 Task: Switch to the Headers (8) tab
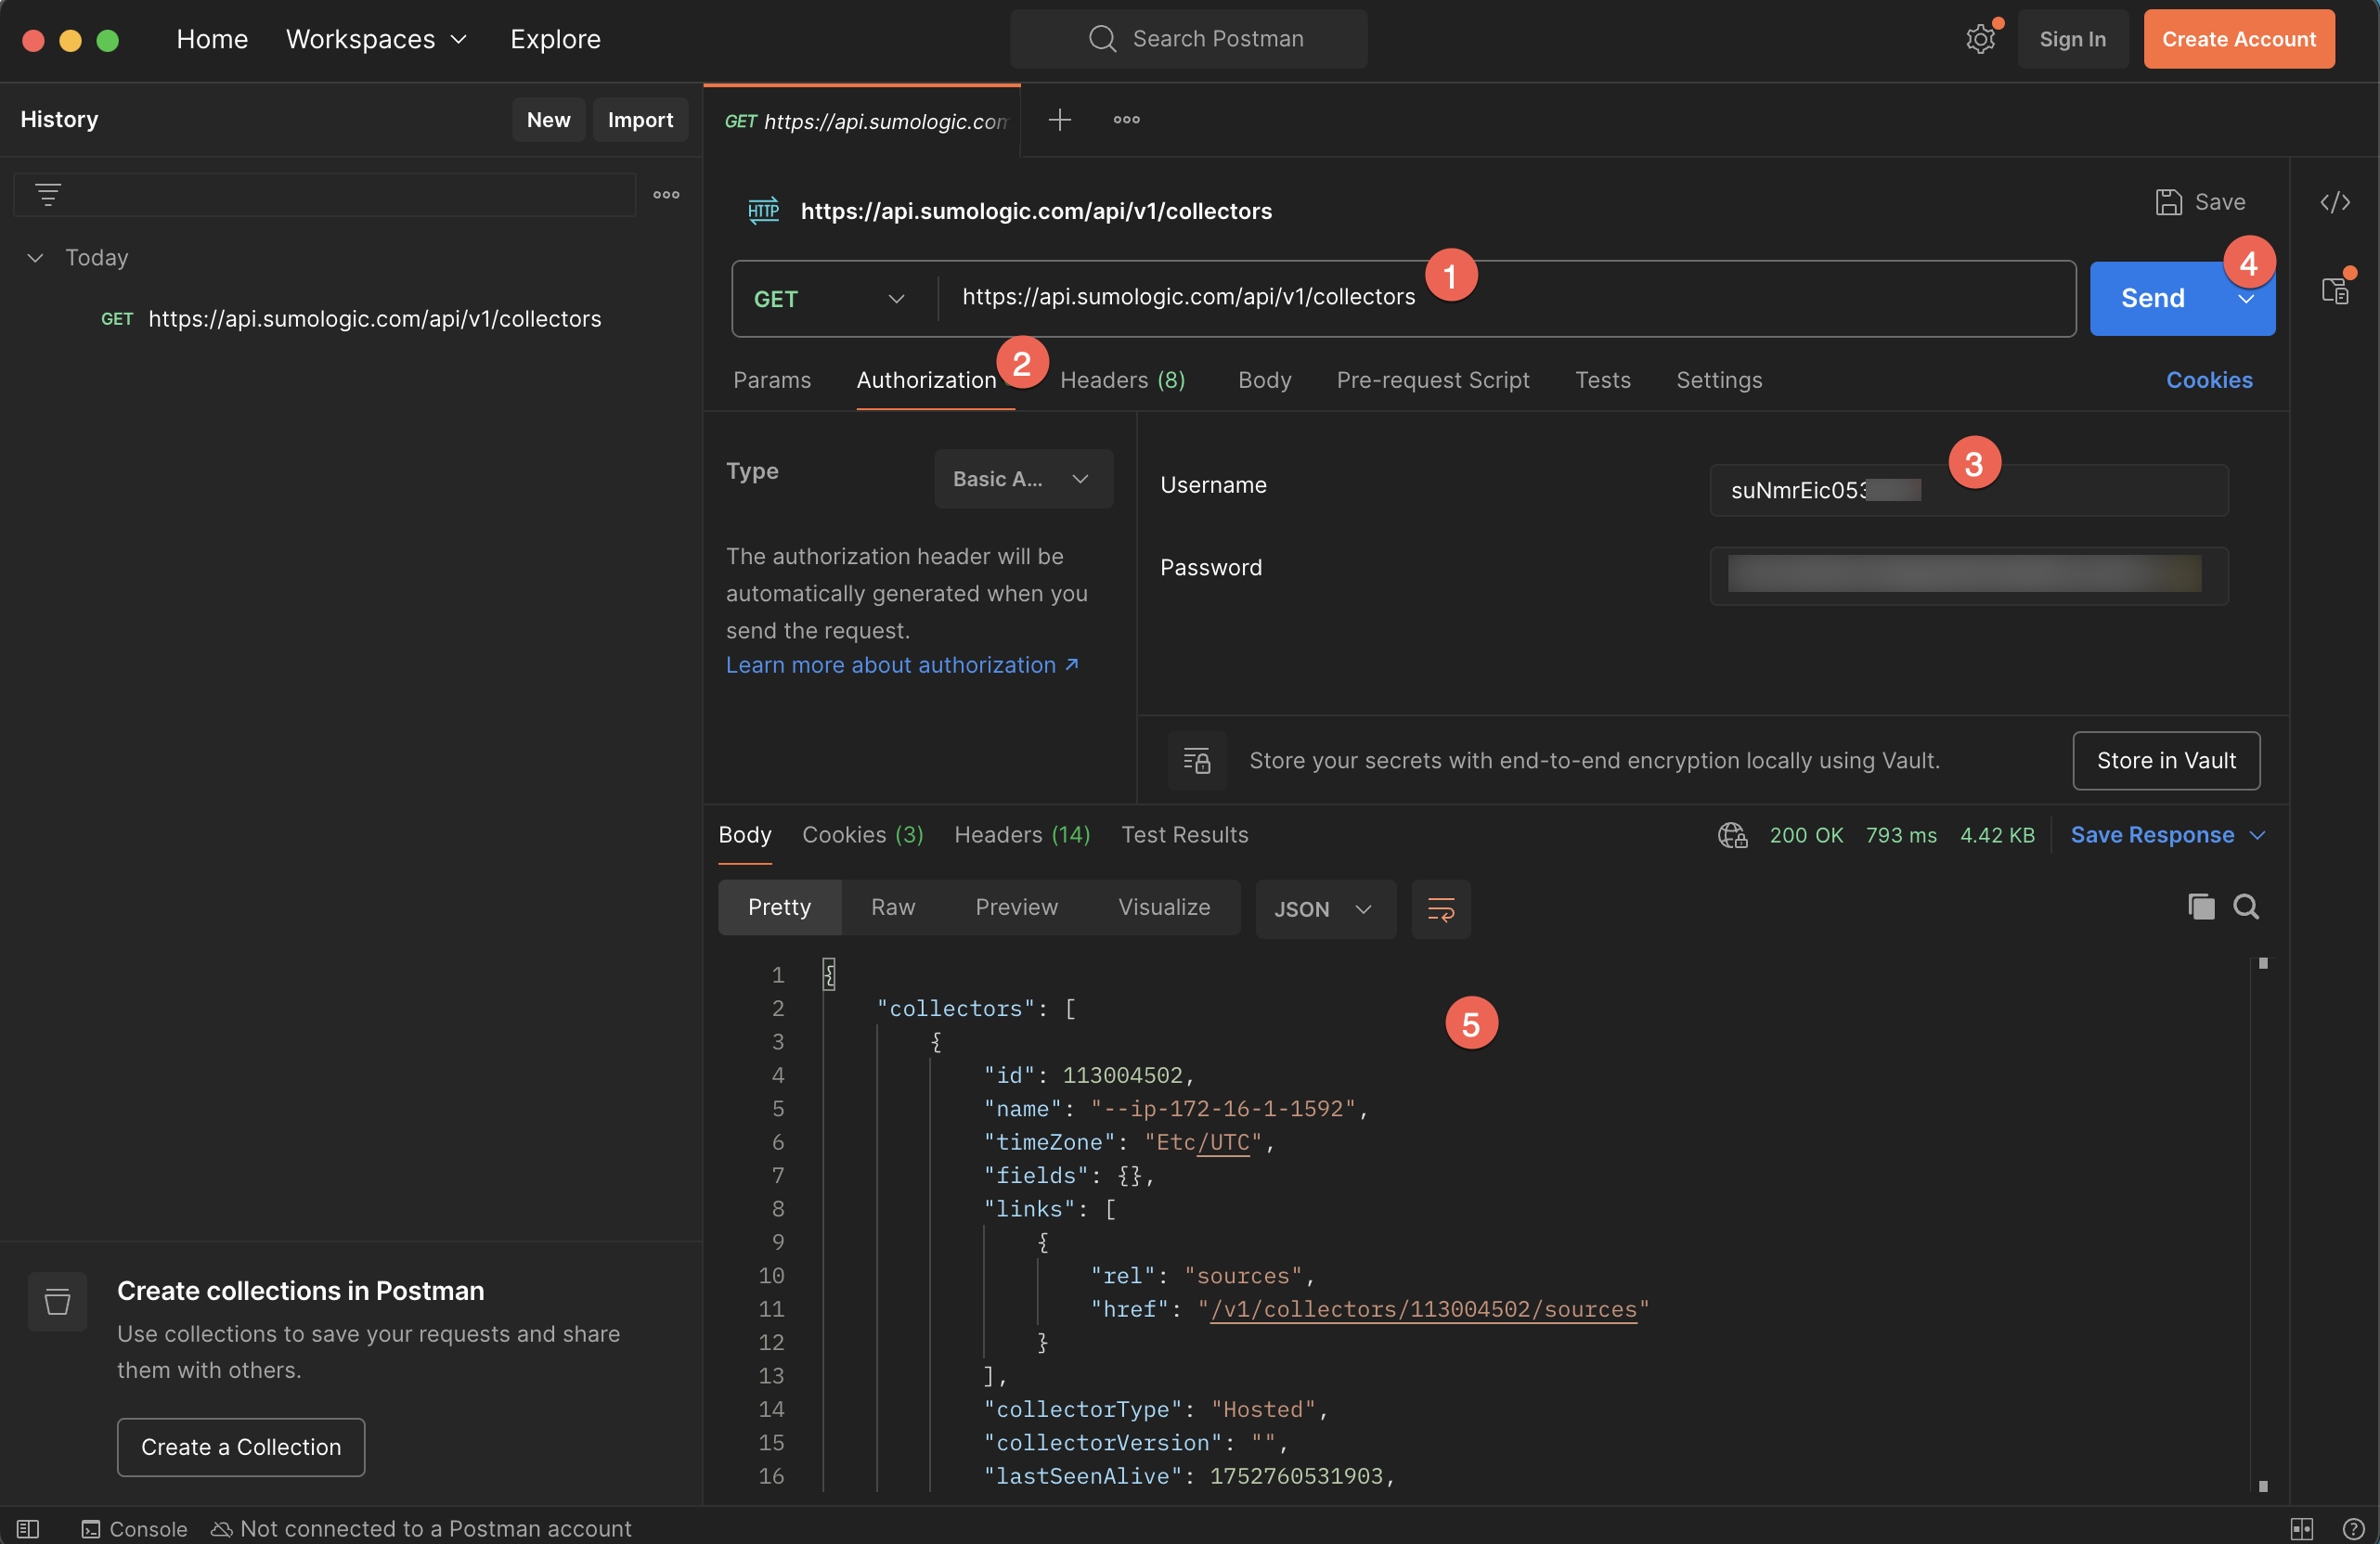pyautogui.click(x=1122, y=380)
